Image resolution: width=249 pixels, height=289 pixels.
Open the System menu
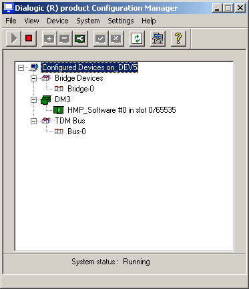pos(88,21)
